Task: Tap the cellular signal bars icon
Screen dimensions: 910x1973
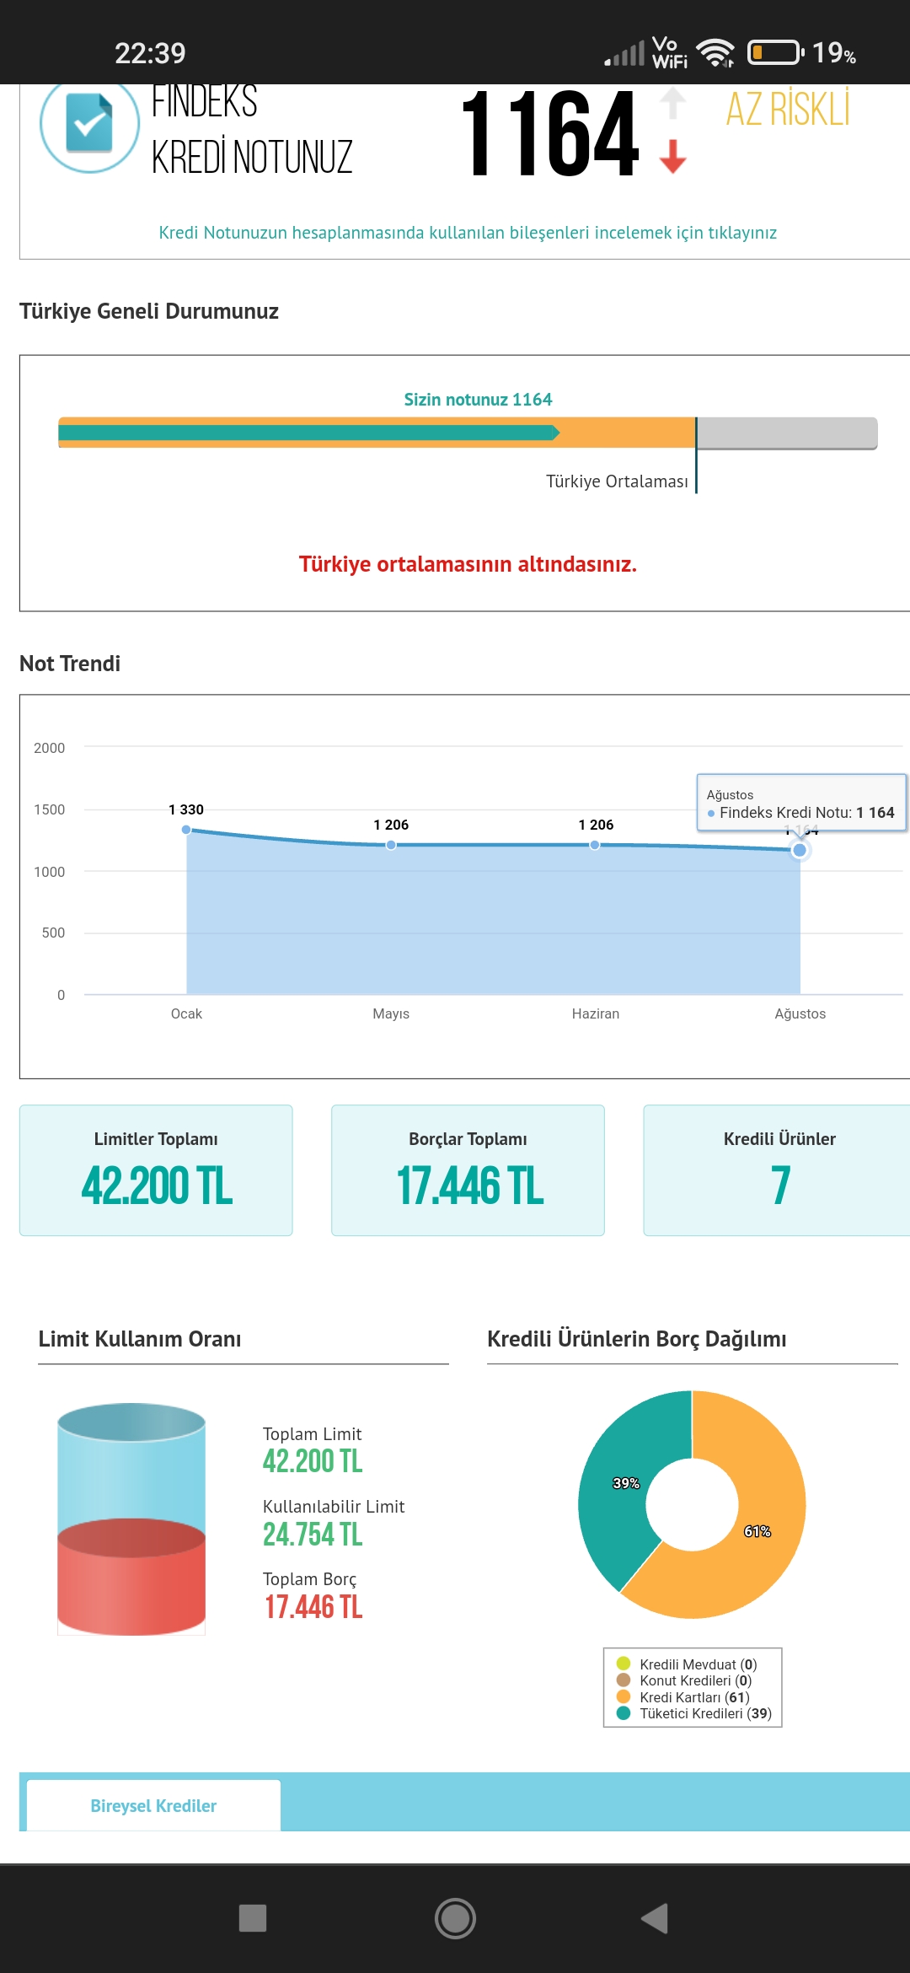Action: [x=624, y=54]
